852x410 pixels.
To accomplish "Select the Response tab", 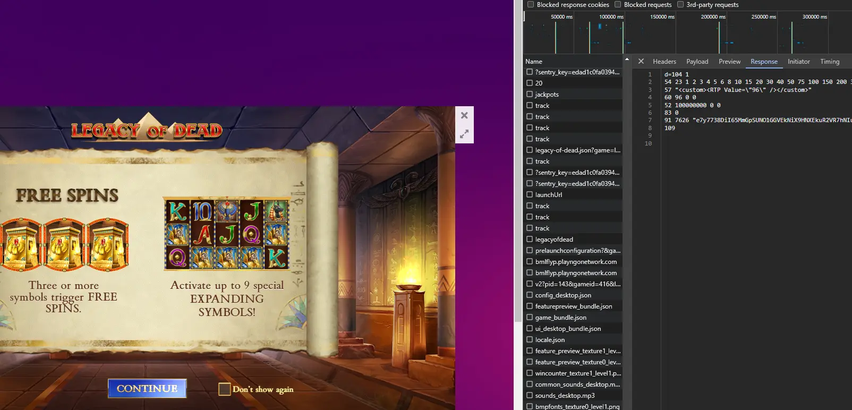I will (764, 62).
